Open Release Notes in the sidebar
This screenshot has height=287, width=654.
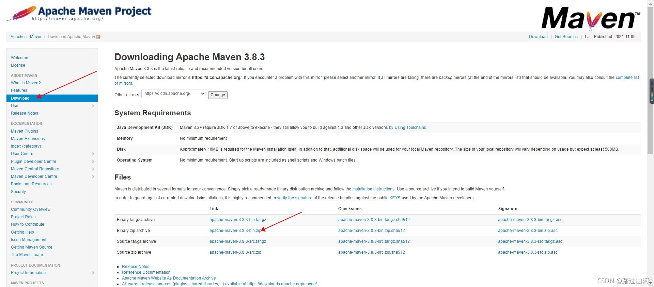click(25, 113)
